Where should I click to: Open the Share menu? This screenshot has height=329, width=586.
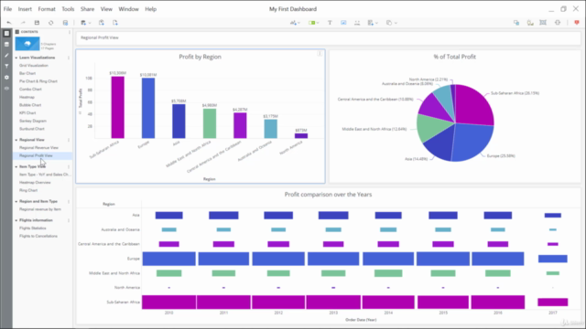click(88, 9)
